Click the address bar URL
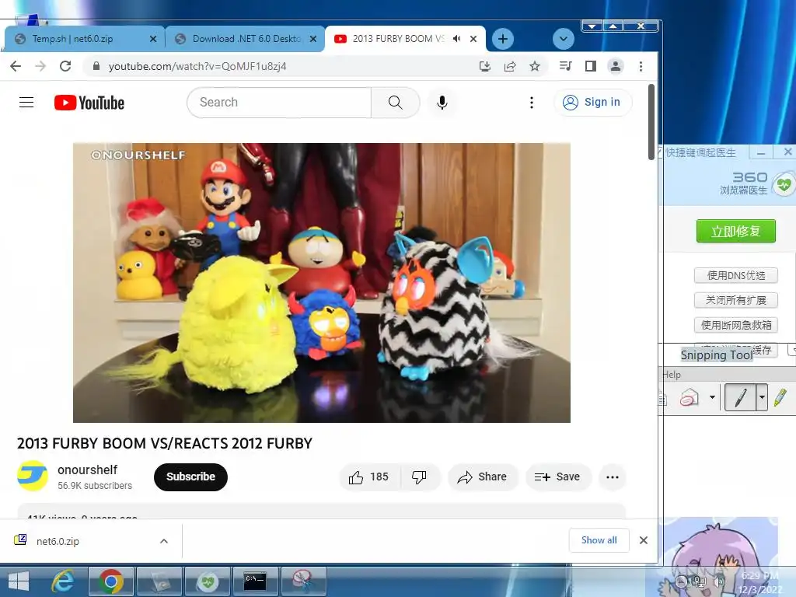This screenshot has width=796, height=597. tap(197, 67)
